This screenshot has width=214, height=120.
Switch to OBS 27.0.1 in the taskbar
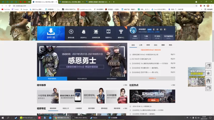coord(80,118)
